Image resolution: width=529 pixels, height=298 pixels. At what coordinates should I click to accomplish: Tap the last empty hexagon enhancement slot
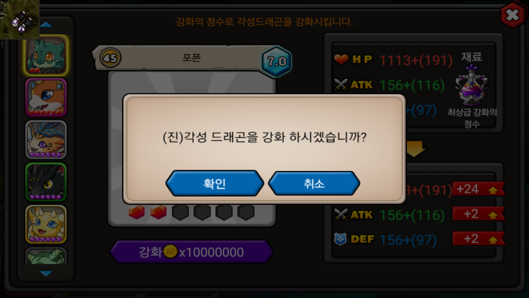click(x=246, y=212)
